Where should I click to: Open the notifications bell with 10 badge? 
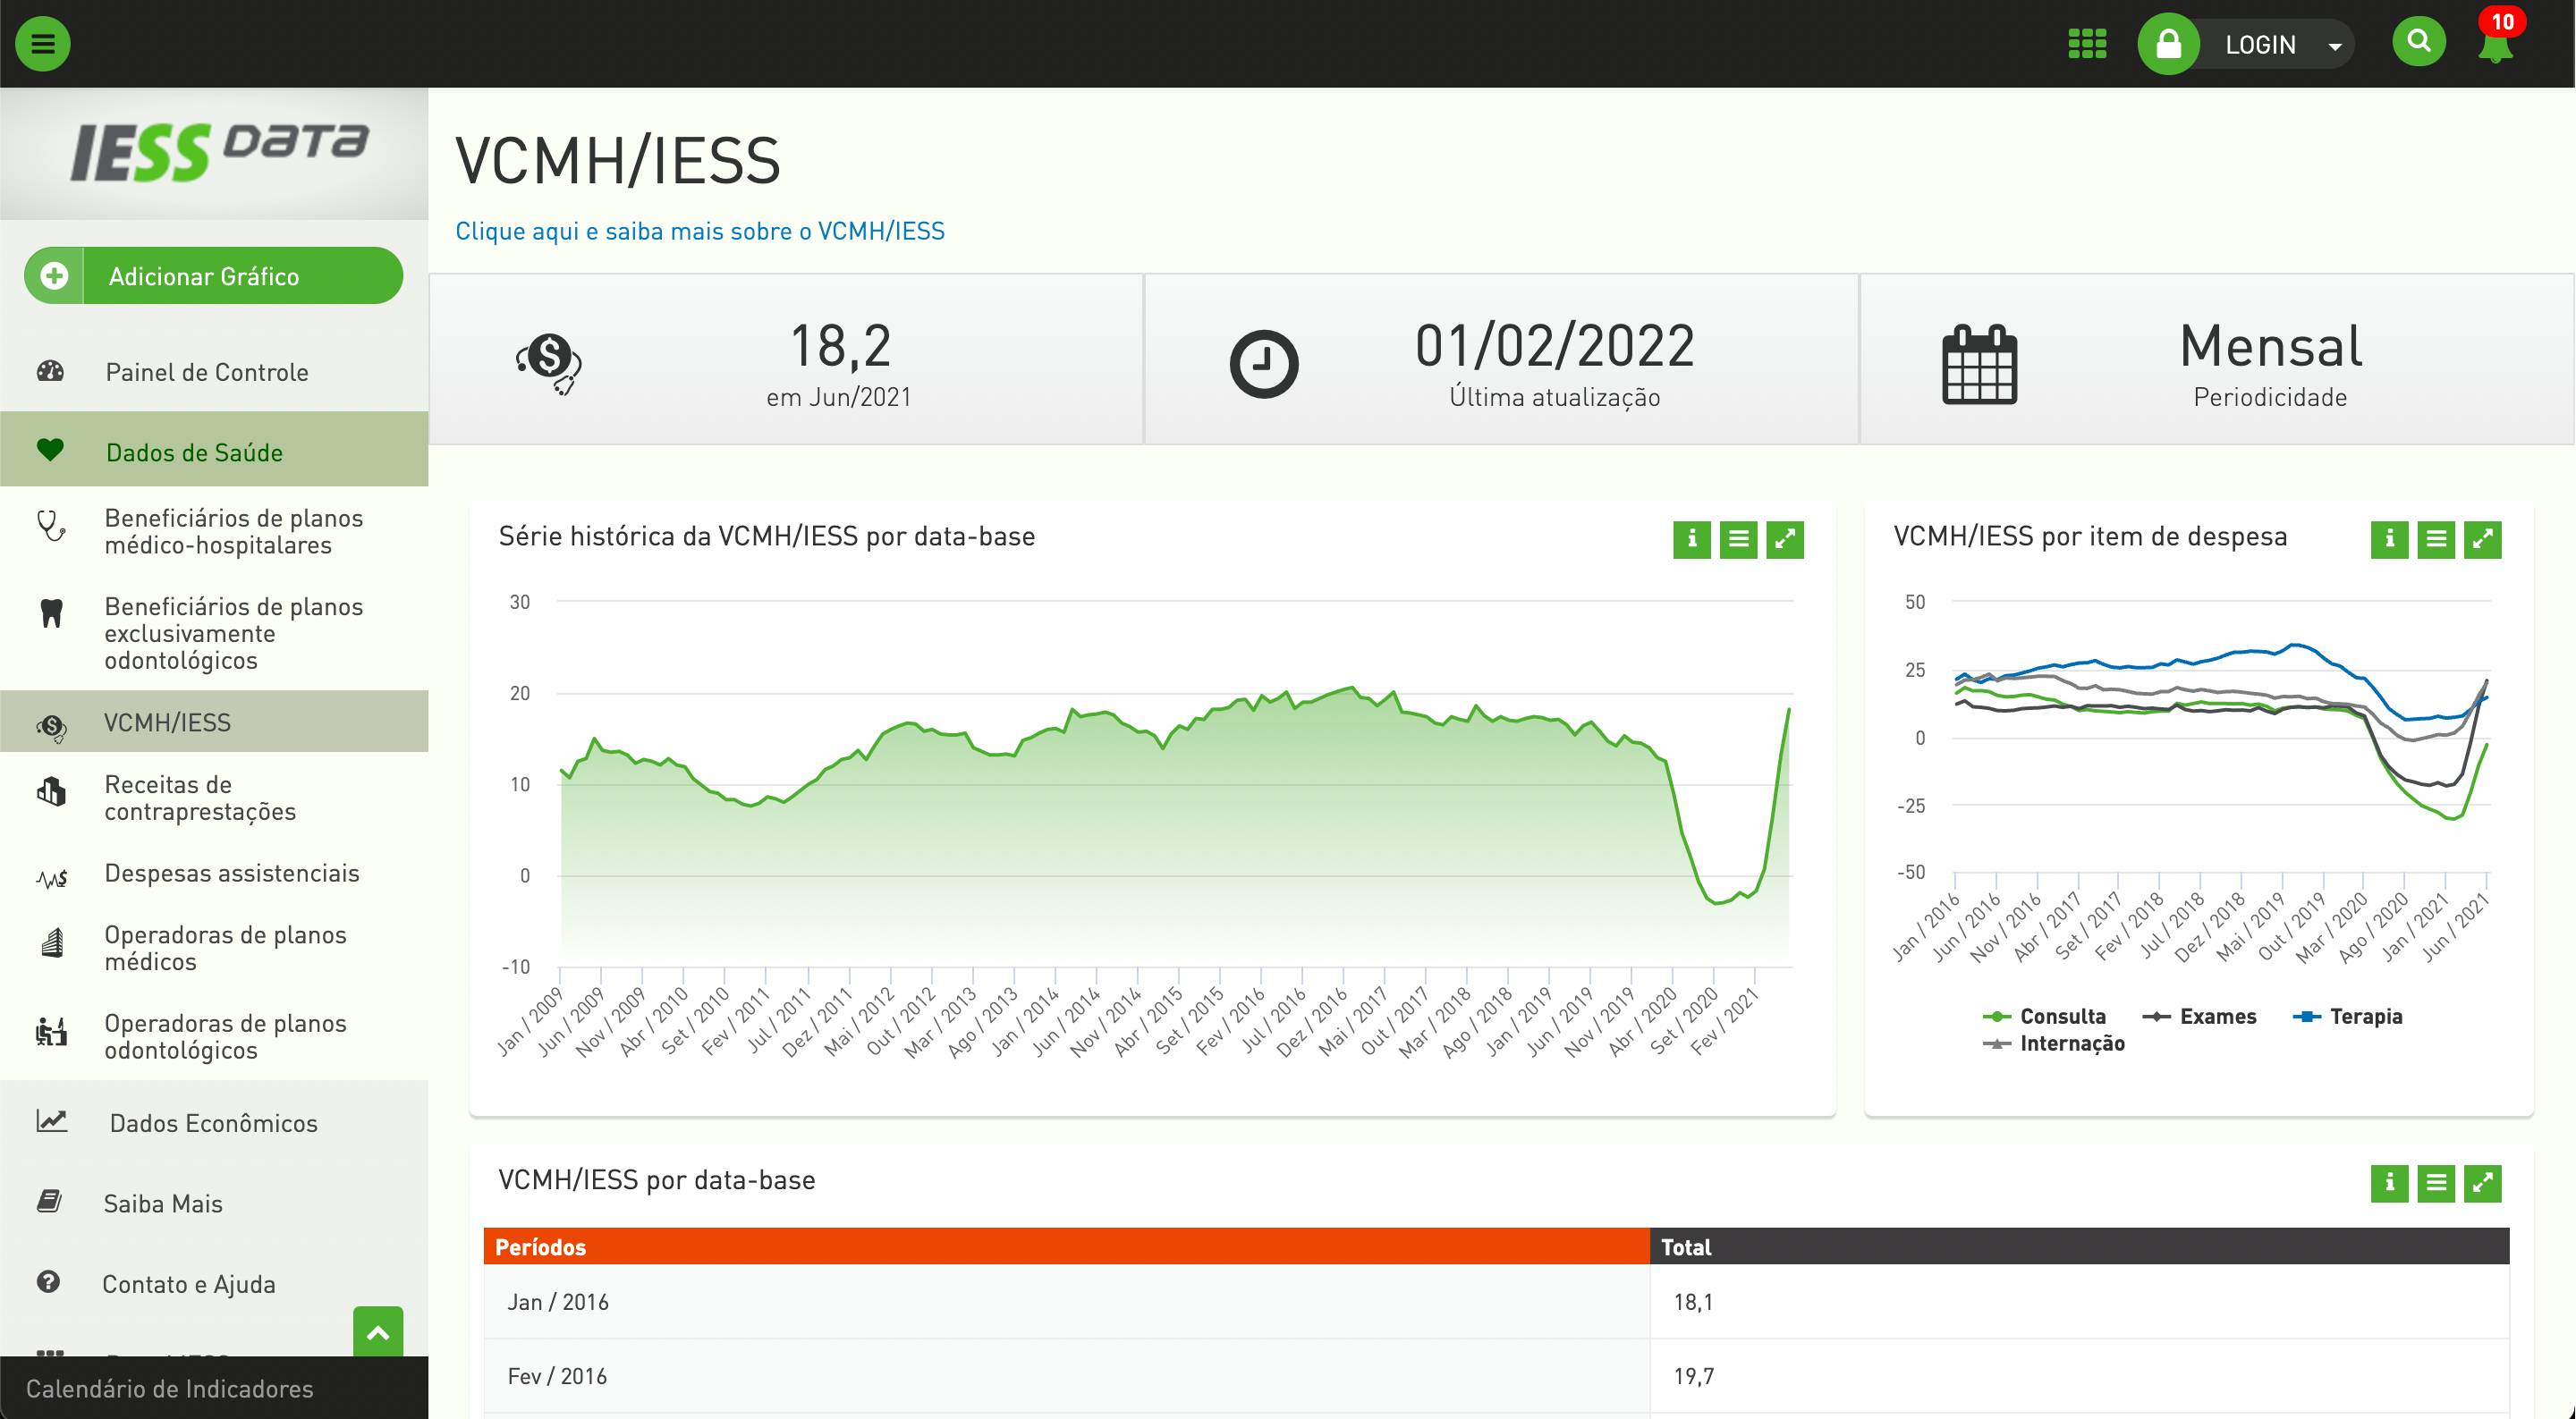(2497, 39)
